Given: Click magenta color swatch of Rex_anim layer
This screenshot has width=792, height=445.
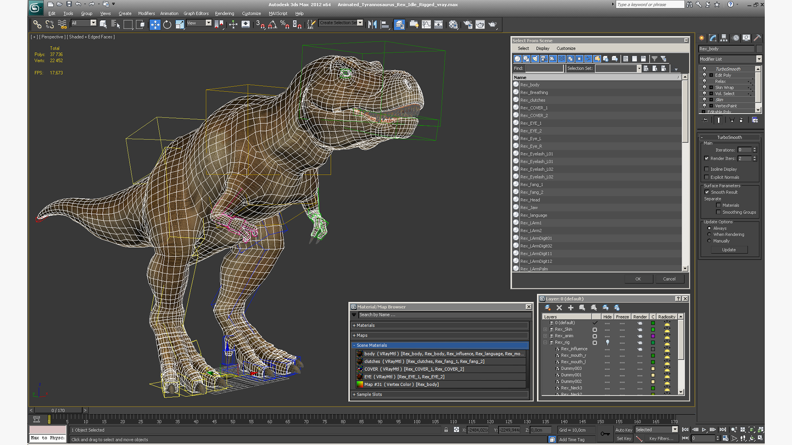Looking at the screenshot, I should [x=653, y=336].
